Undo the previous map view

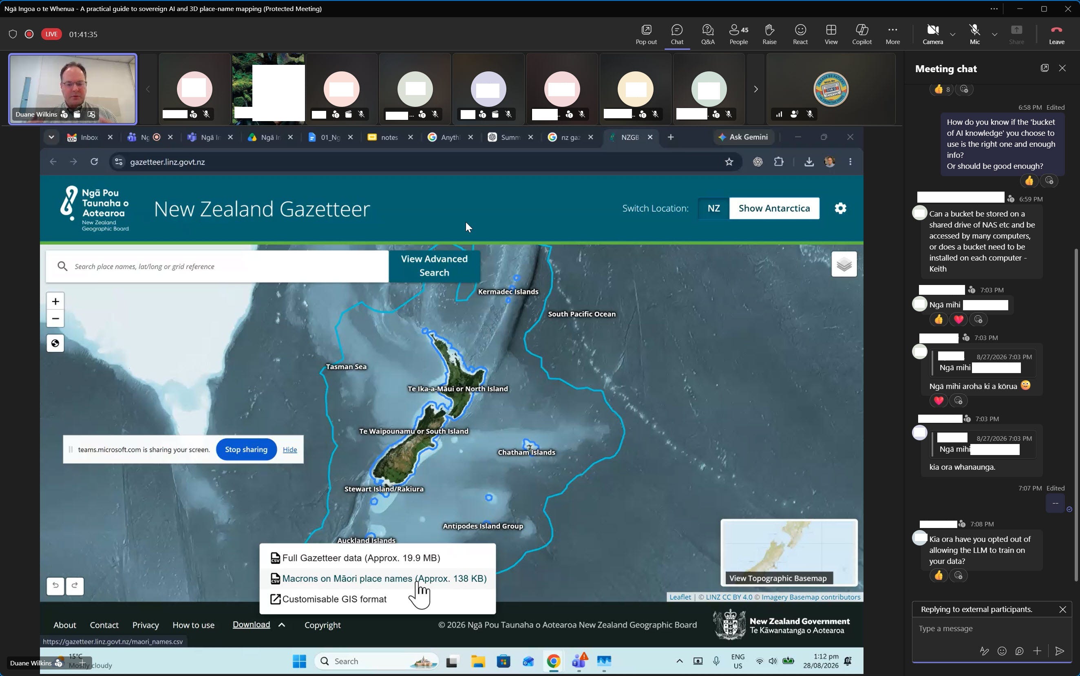(x=55, y=585)
